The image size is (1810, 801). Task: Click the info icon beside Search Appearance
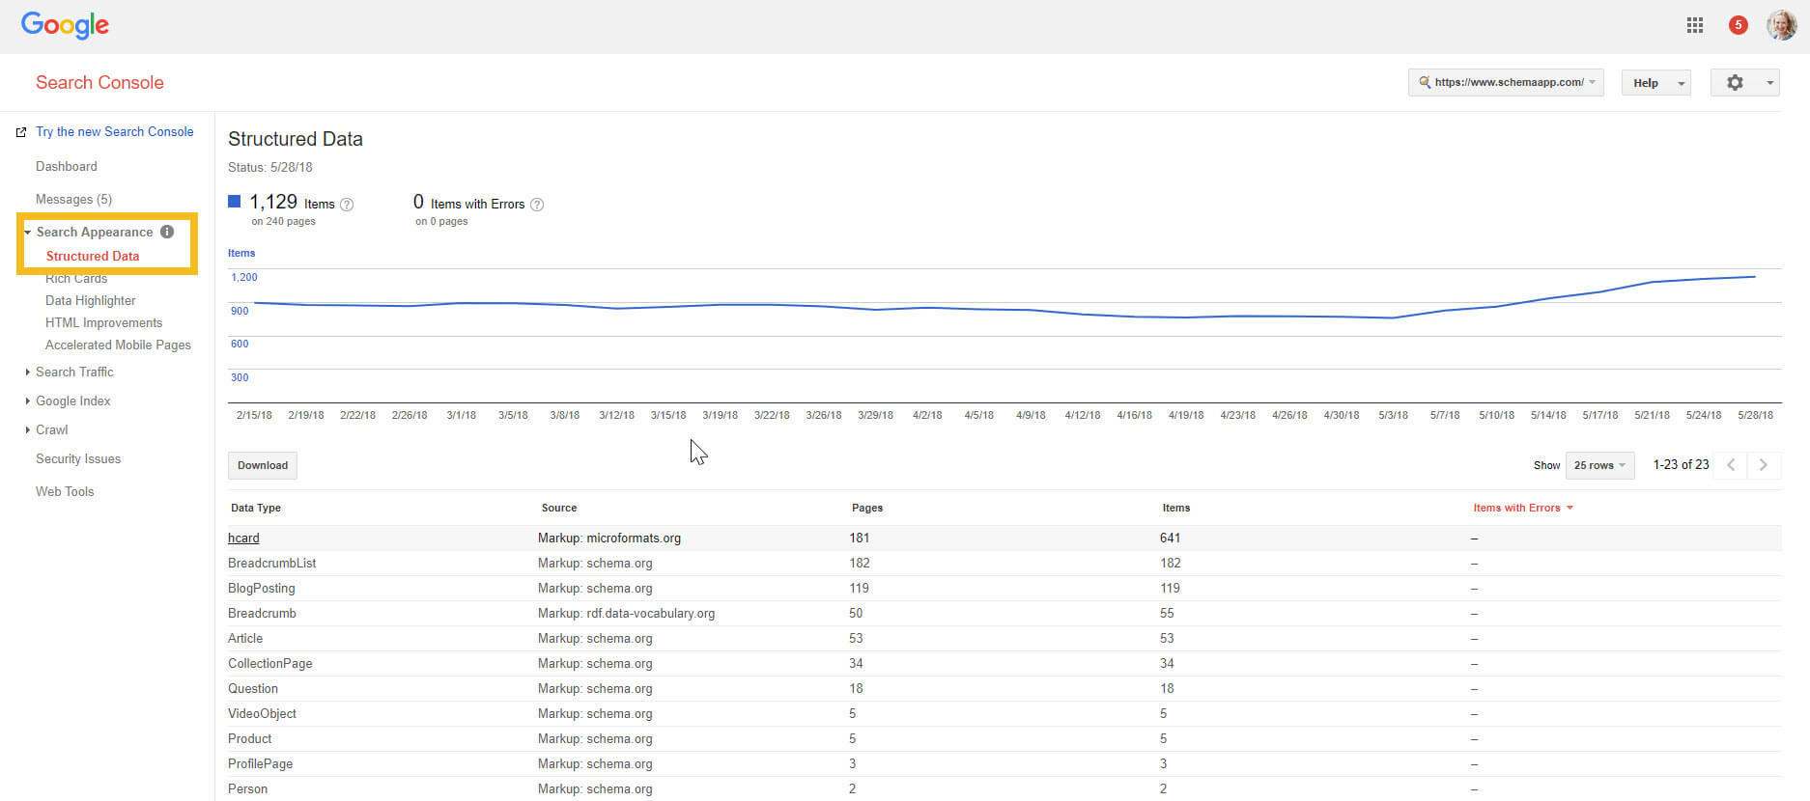coord(167,232)
